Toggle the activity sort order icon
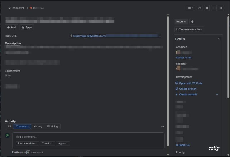 [x=162, y=127]
